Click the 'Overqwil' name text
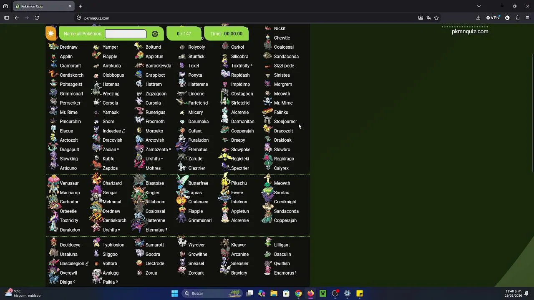The width and height of the screenshot is (534, 300). coord(68,273)
